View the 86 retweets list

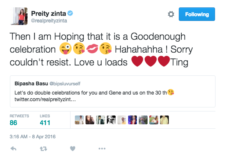click(14, 122)
